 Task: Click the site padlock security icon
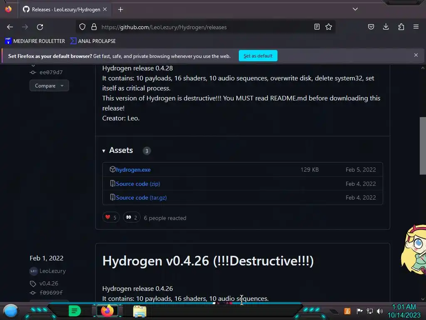[x=94, y=27]
